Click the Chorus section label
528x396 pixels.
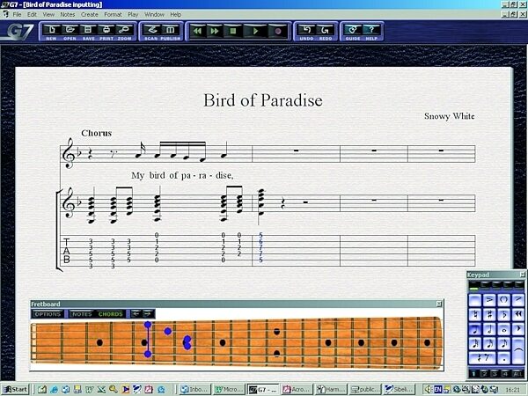point(96,133)
